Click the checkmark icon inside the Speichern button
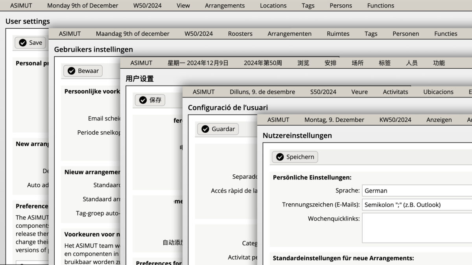The image size is (472, 265). [279, 157]
